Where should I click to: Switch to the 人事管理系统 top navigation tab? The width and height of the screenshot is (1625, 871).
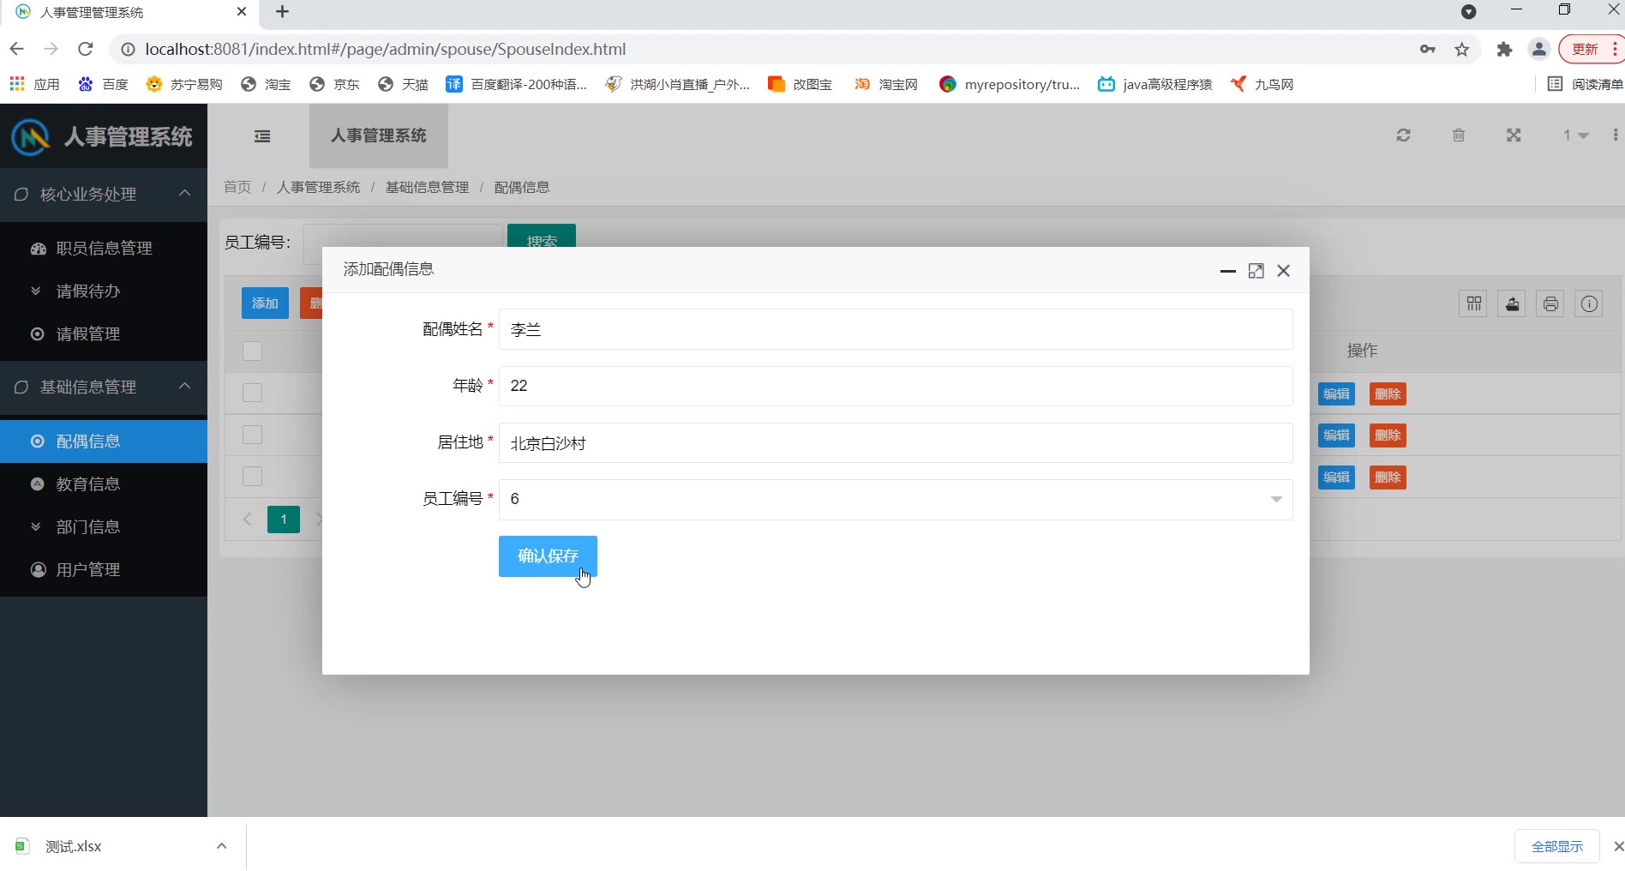click(379, 135)
